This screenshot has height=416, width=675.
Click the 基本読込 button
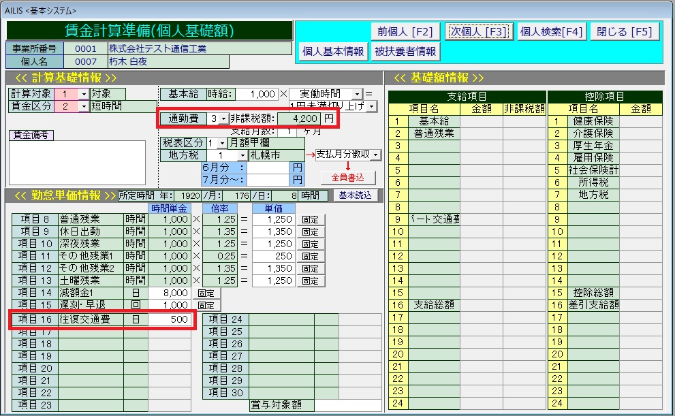(x=356, y=195)
